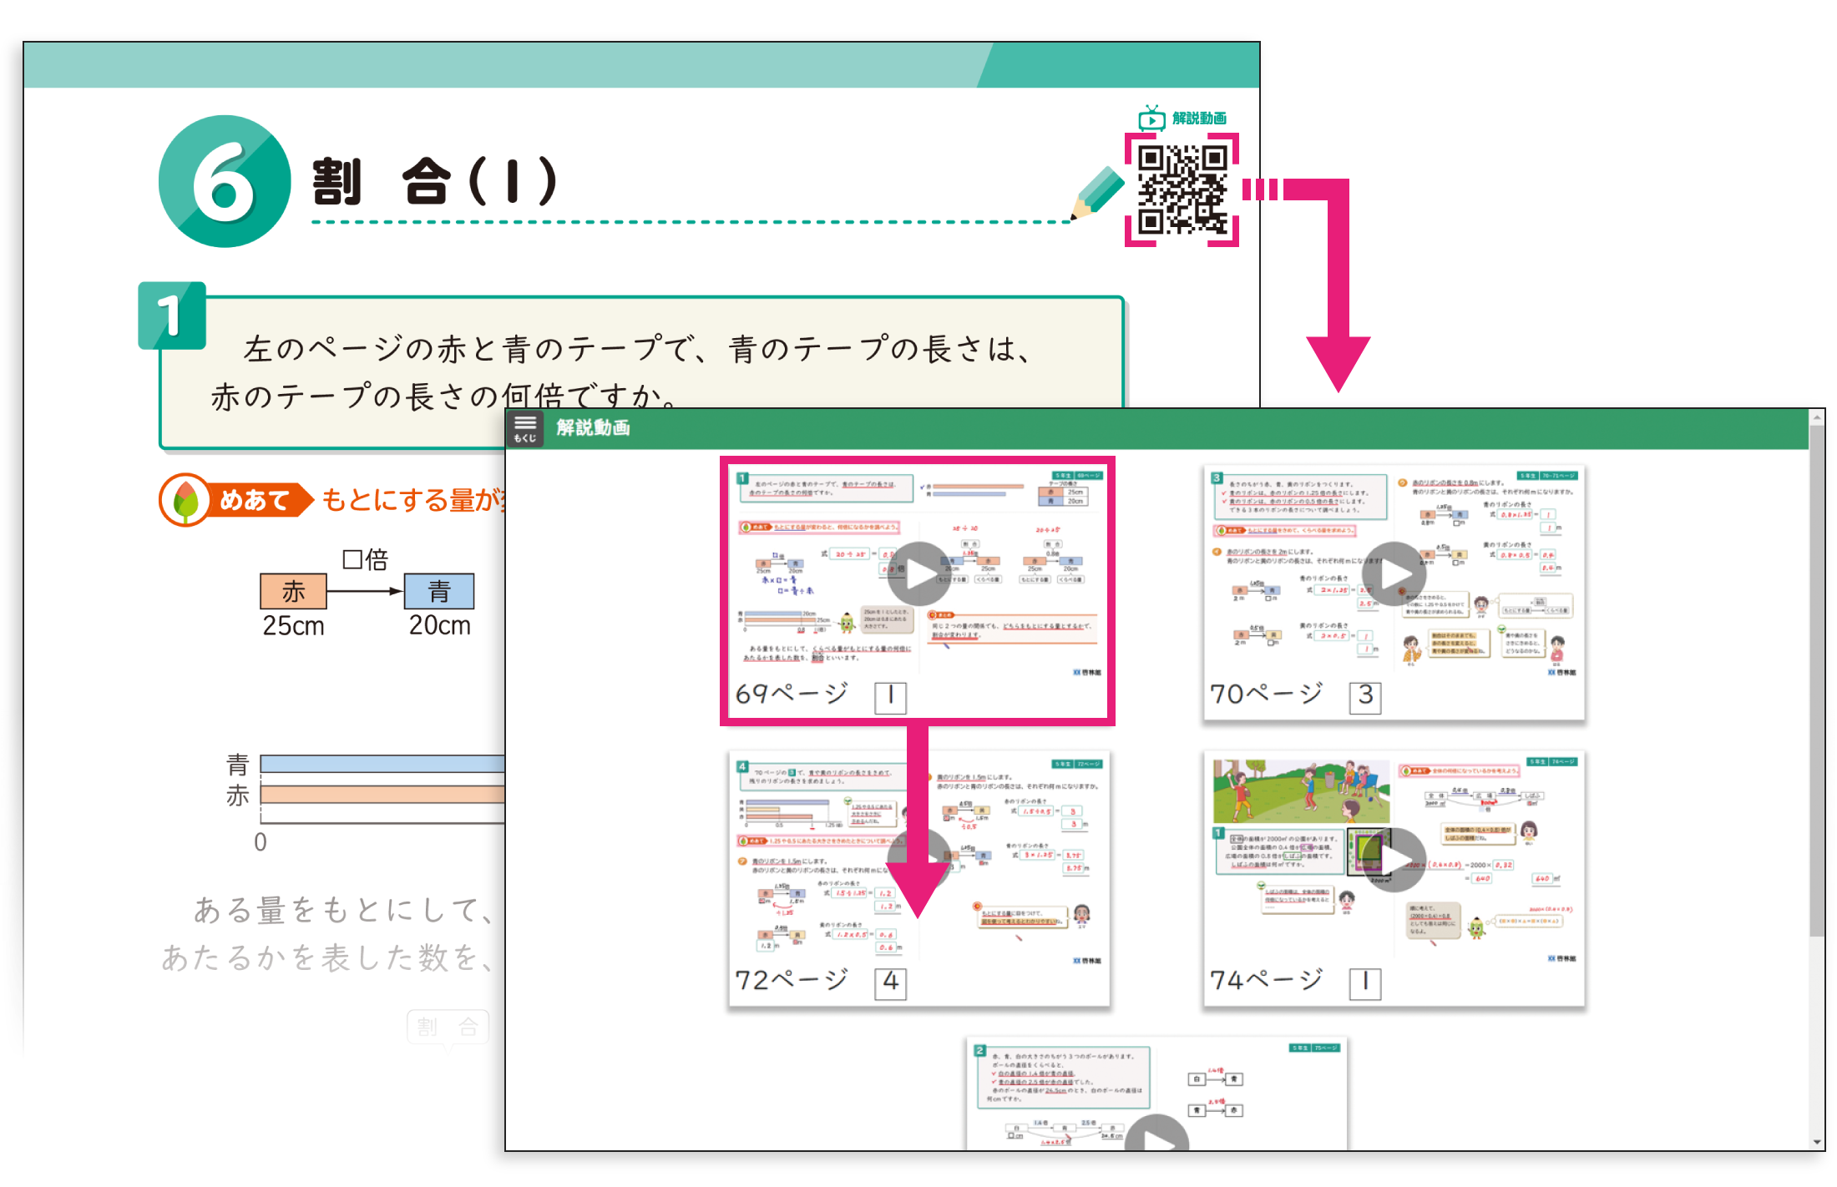The height and width of the screenshot is (1187, 1837).
Task: Play the 74ページ park scene video
Action: tap(1394, 860)
